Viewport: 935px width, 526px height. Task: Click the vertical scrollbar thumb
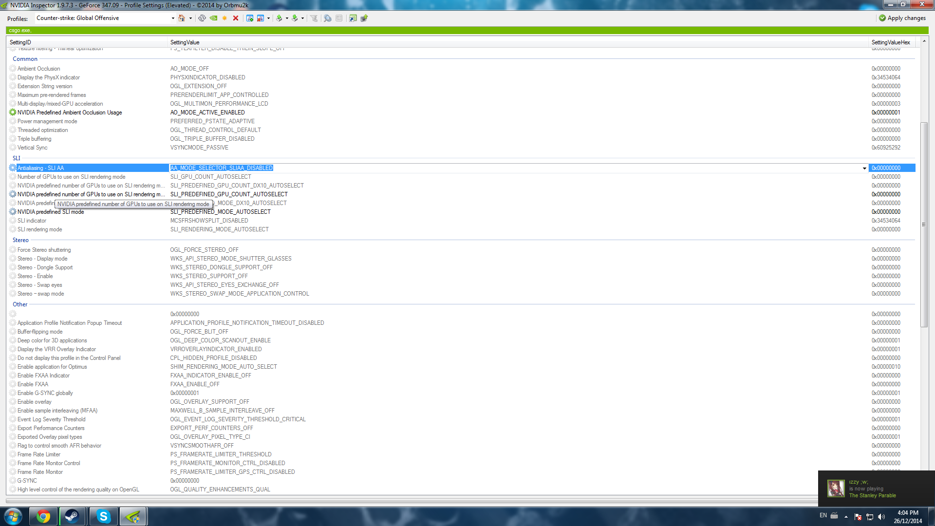click(x=924, y=224)
